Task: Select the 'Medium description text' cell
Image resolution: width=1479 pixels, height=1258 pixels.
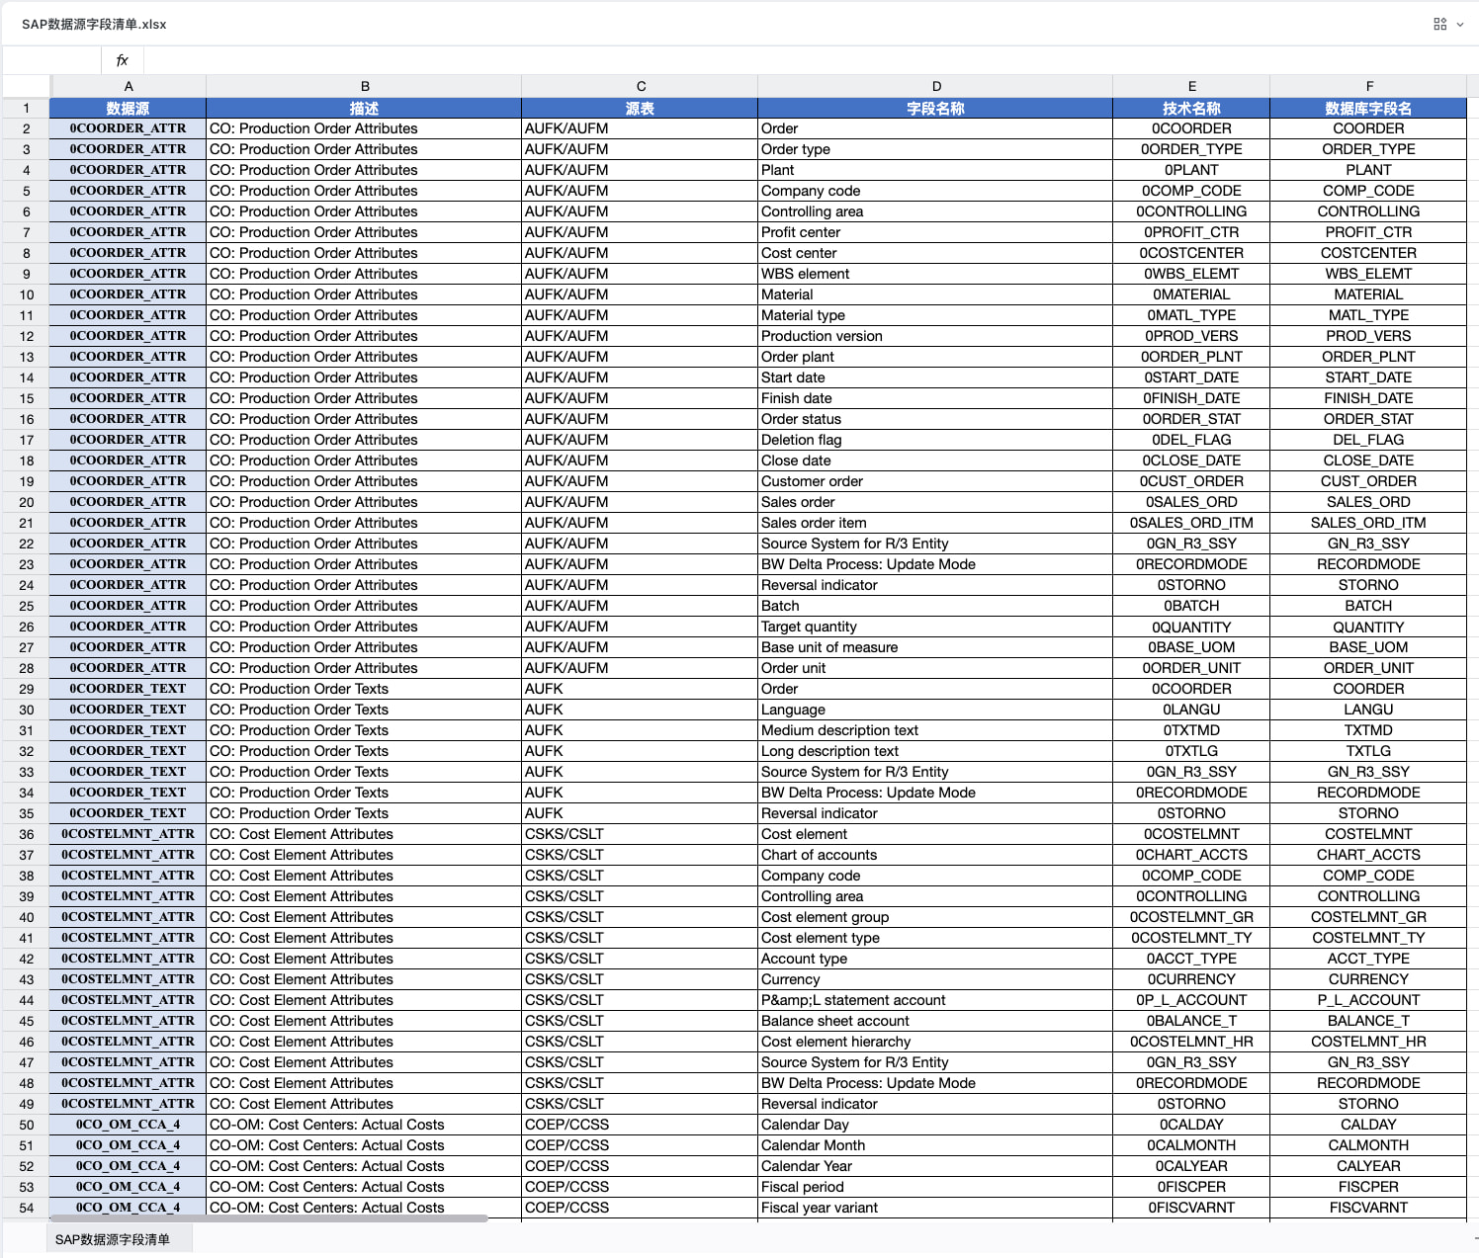Action: tap(935, 730)
